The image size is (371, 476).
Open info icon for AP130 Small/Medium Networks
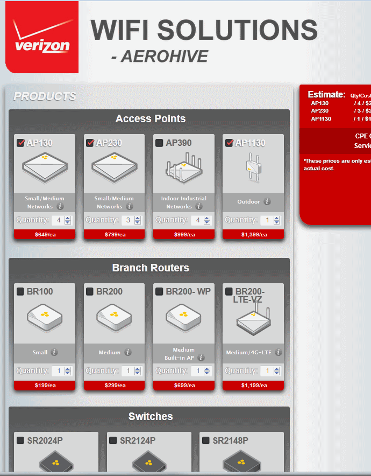point(60,206)
